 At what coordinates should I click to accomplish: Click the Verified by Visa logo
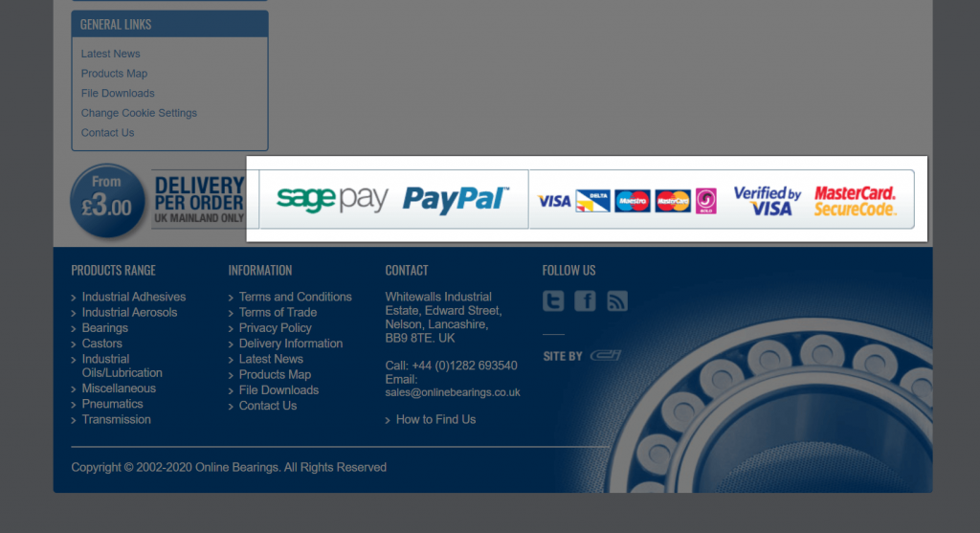click(x=768, y=201)
